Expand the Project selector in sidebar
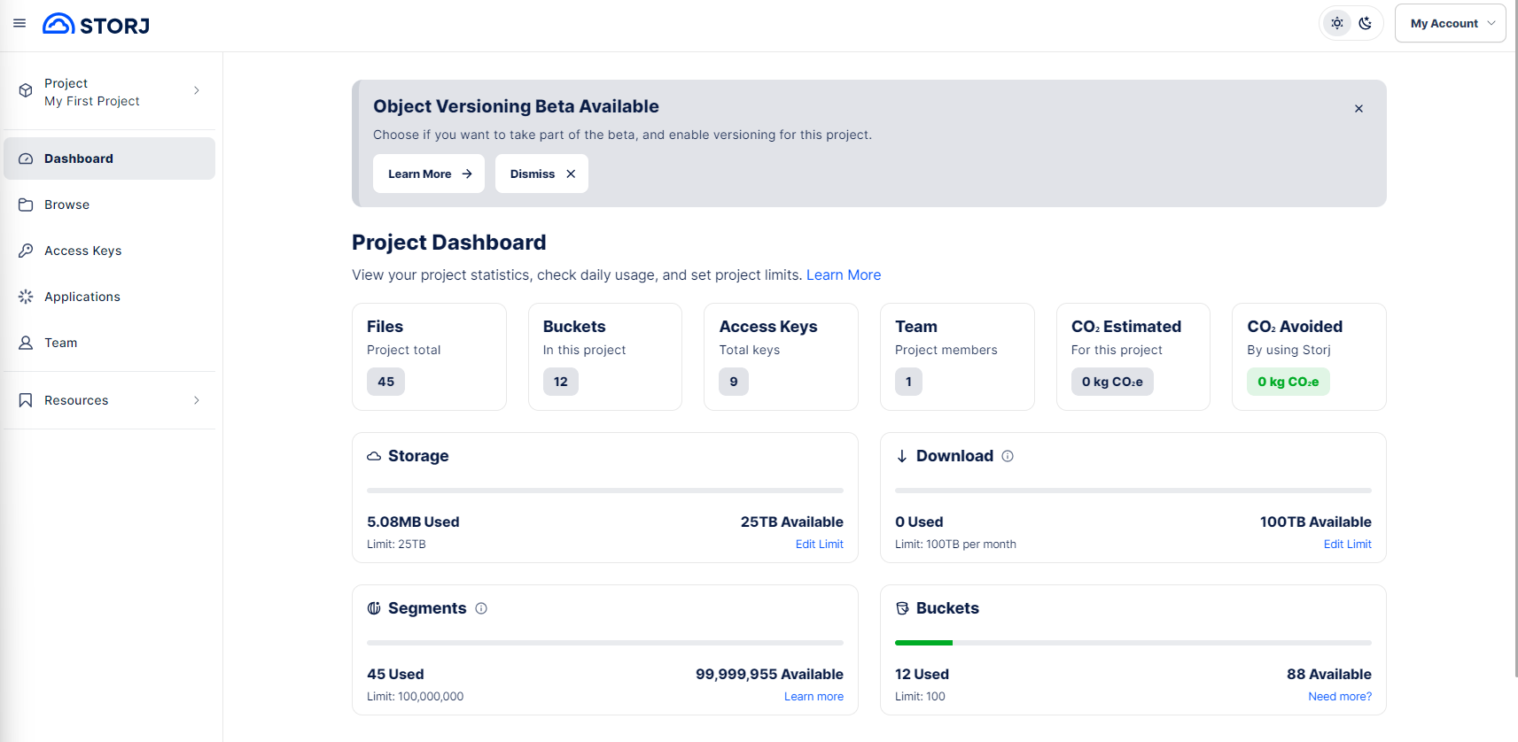Viewport: 1518px width, 742px height. pyautogui.click(x=110, y=91)
